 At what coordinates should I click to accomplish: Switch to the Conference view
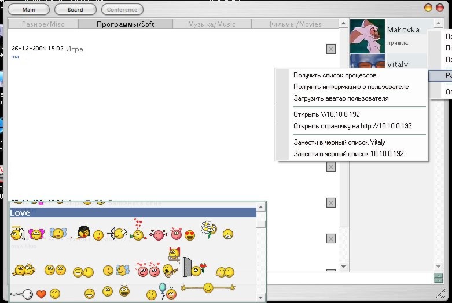tap(122, 9)
